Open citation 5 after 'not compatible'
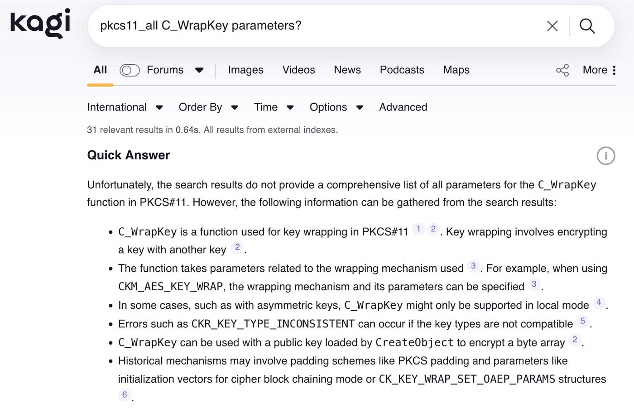Image resolution: width=634 pixels, height=418 pixels. coord(583,321)
